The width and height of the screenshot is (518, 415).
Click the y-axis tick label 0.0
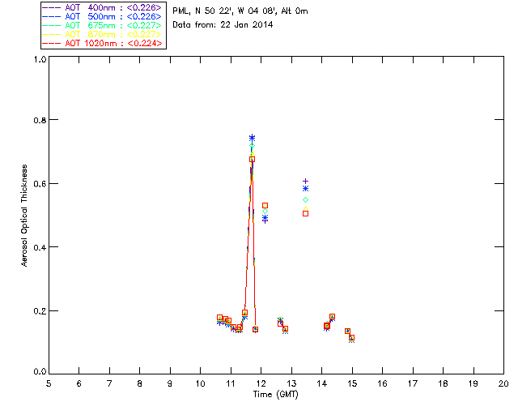pyautogui.click(x=40, y=372)
